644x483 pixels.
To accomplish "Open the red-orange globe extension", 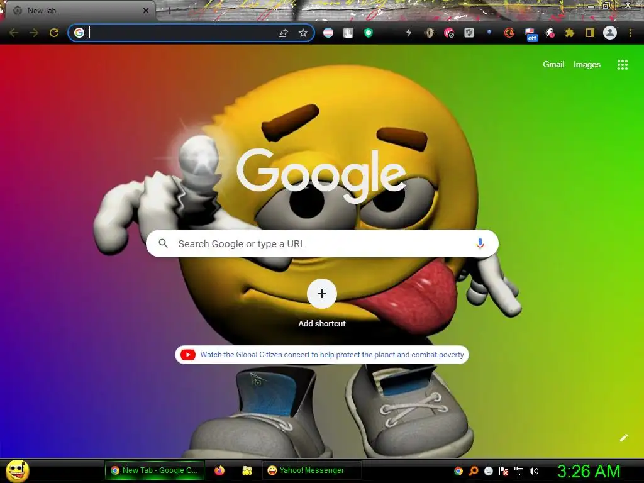I will pyautogui.click(x=509, y=33).
